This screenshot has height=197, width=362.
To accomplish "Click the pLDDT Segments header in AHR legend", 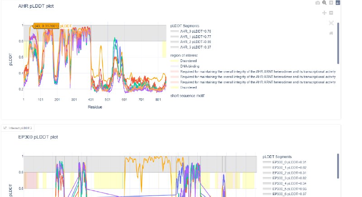I will click(x=185, y=26).
